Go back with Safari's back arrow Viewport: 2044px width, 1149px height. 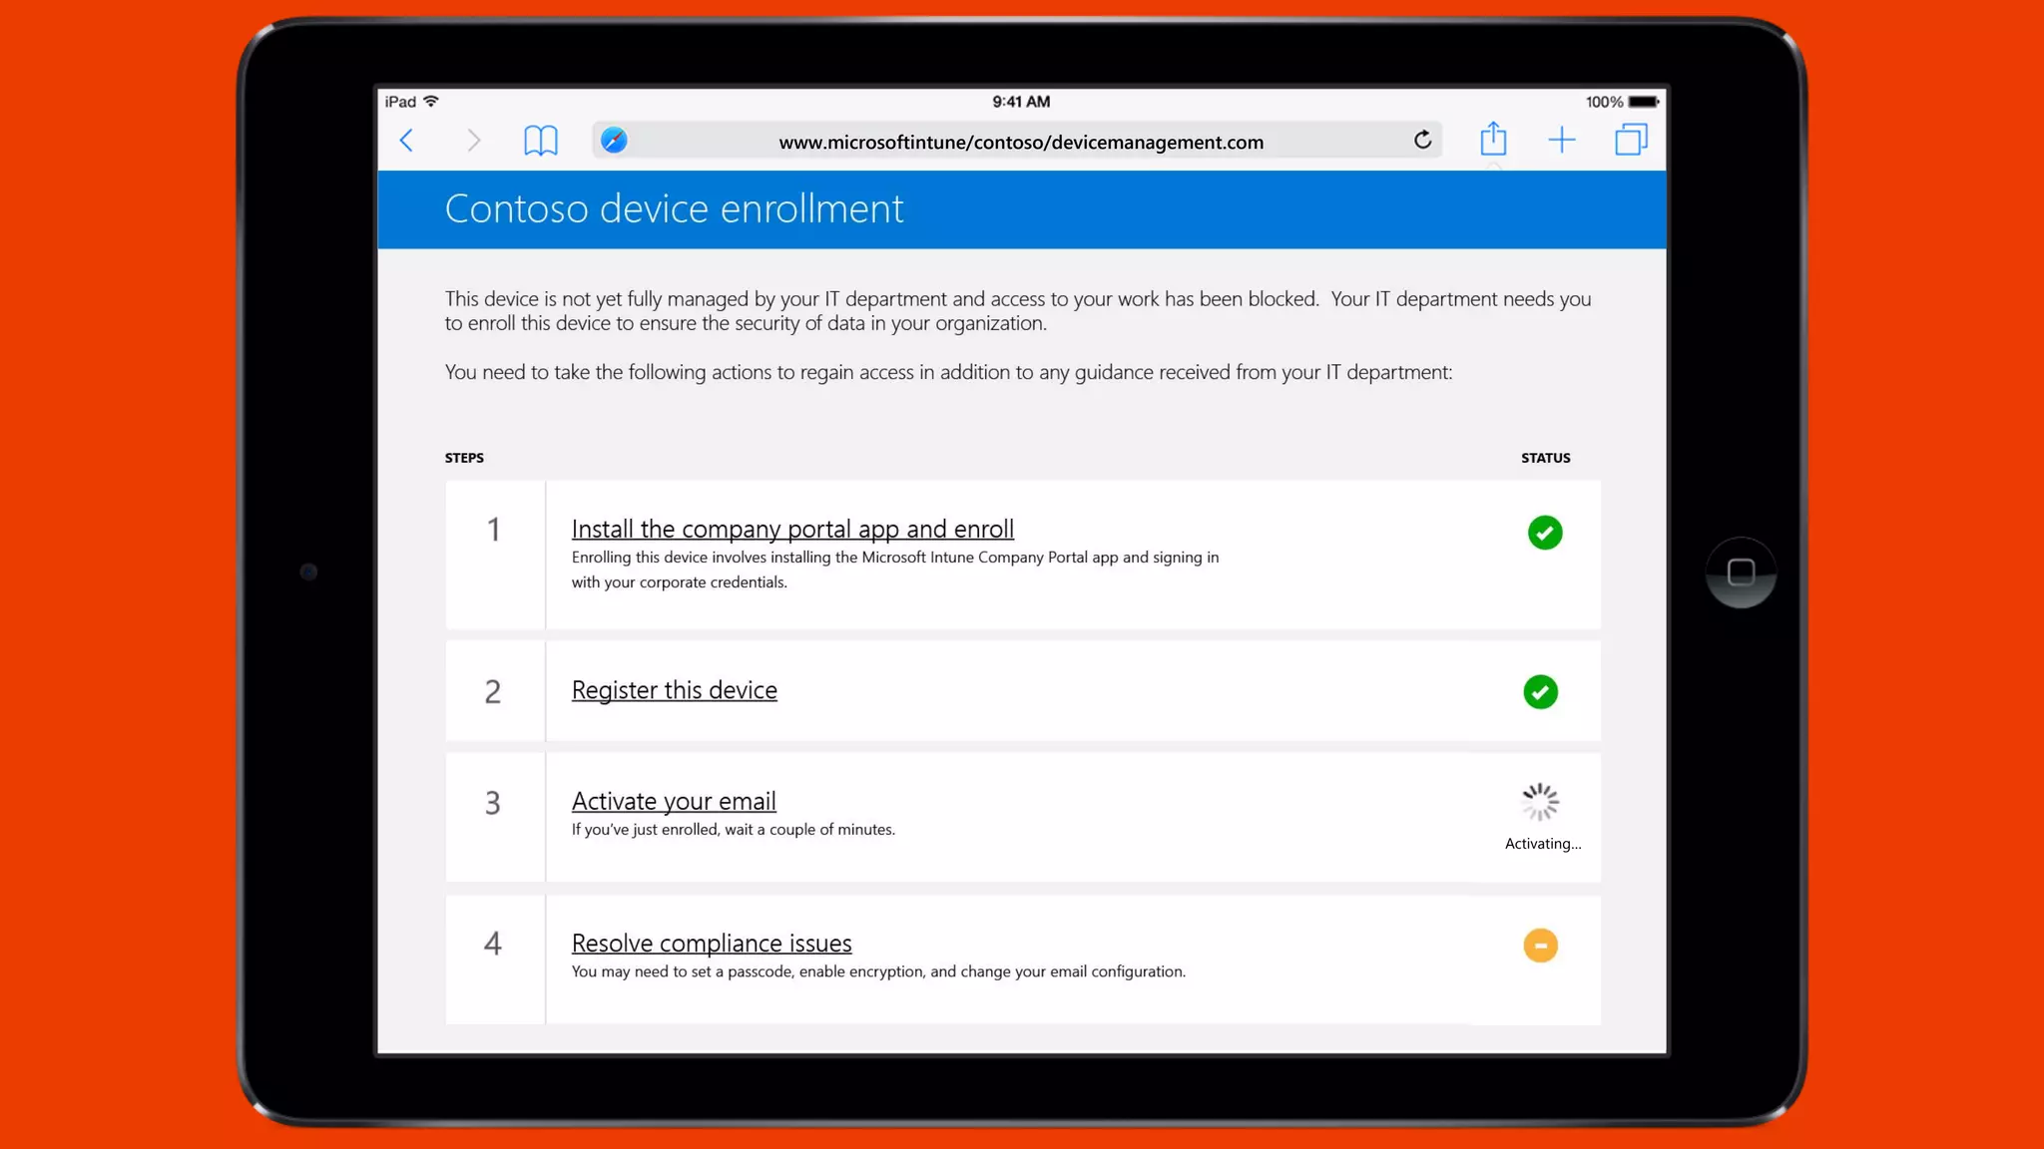click(406, 141)
